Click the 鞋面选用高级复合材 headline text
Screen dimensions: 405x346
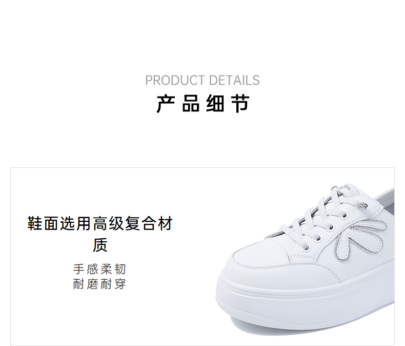pos(99,223)
